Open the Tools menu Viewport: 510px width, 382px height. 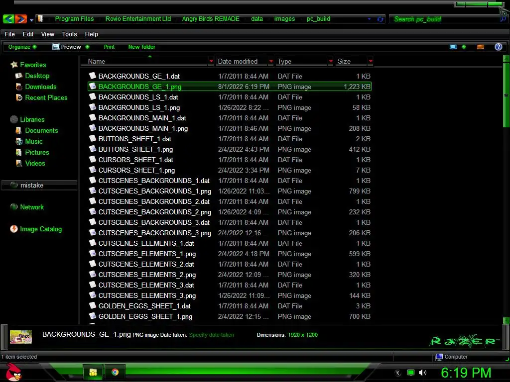(69, 34)
